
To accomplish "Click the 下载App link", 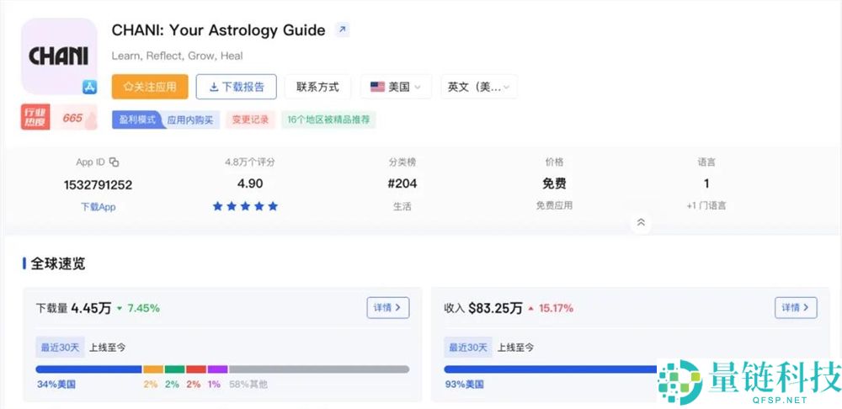I will point(99,207).
